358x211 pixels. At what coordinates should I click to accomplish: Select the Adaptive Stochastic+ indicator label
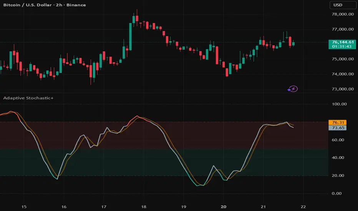pos(28,98)
